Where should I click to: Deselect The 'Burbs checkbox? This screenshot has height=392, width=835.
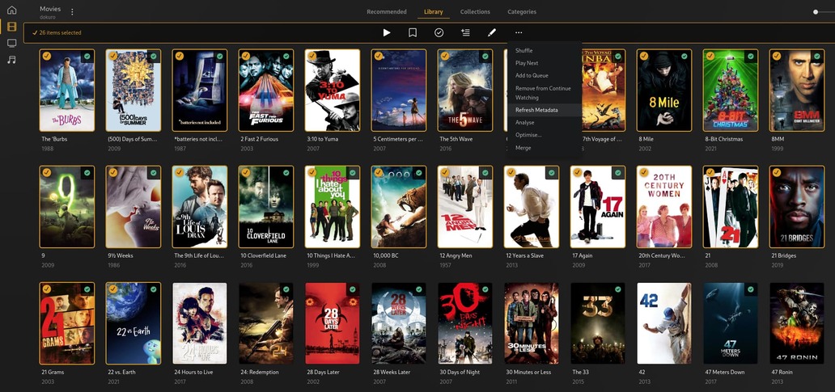[x=47, y=56]
